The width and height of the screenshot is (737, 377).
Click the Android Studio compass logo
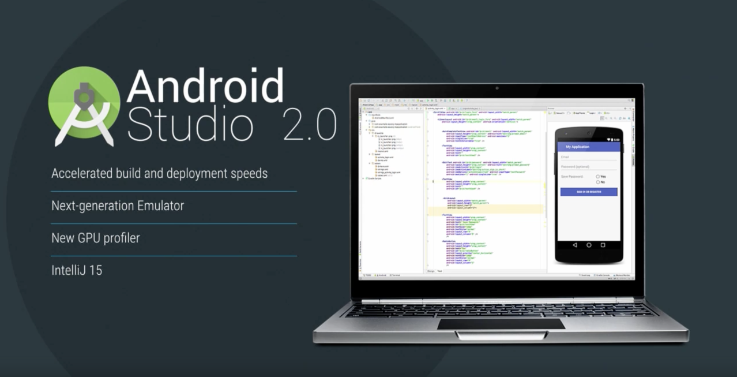tap(84, 106)
